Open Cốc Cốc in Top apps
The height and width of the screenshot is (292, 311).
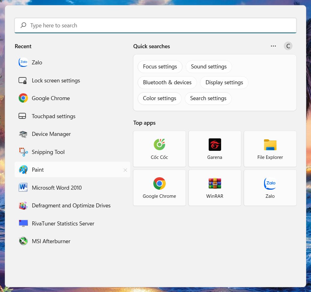[159, 149]
